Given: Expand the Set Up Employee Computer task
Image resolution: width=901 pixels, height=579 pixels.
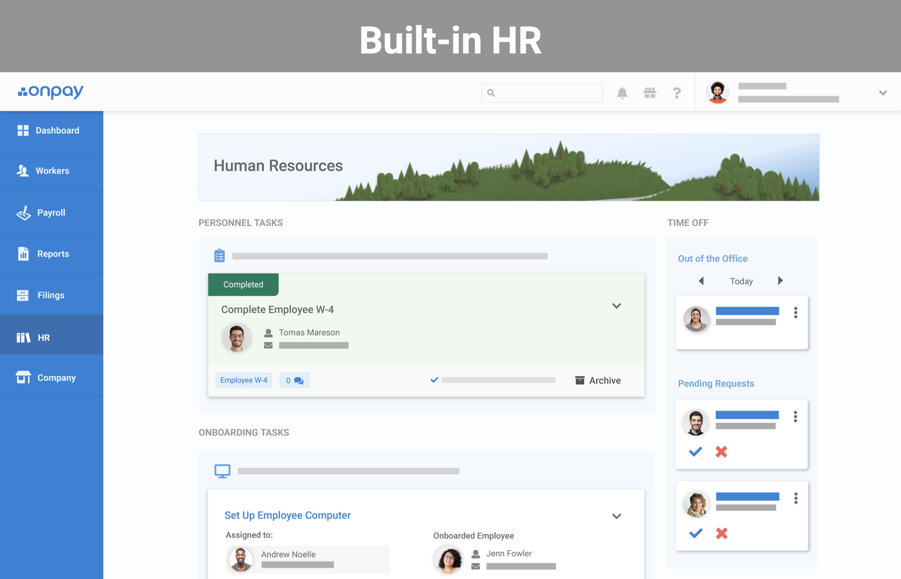Looking at the screenshot, I should [x=616, y=516].
